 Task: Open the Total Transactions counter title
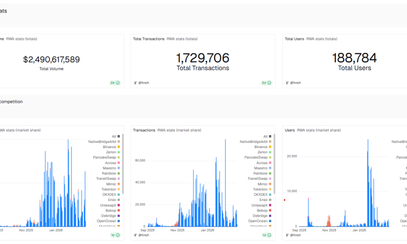(x=149, y=39)
